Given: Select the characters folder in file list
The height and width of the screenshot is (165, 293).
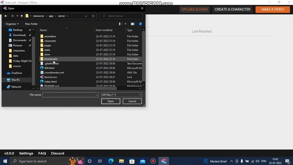Looking at the screenshot, I should 50,41.
